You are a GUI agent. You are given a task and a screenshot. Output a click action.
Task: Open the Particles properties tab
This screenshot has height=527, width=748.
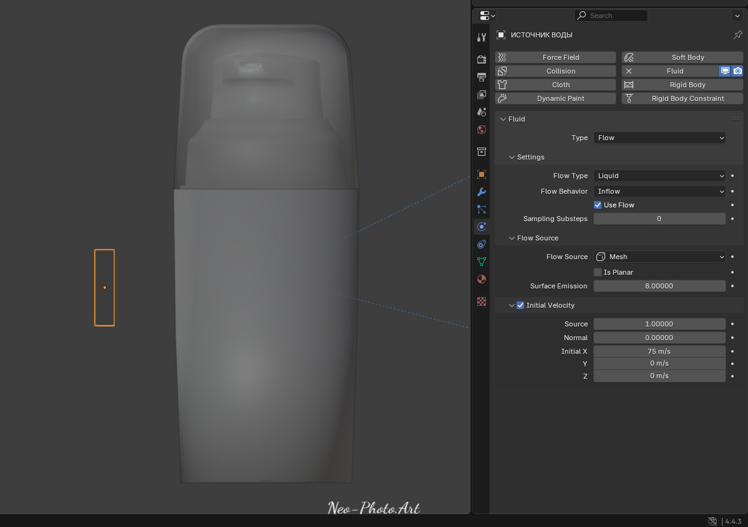[482, 209]
